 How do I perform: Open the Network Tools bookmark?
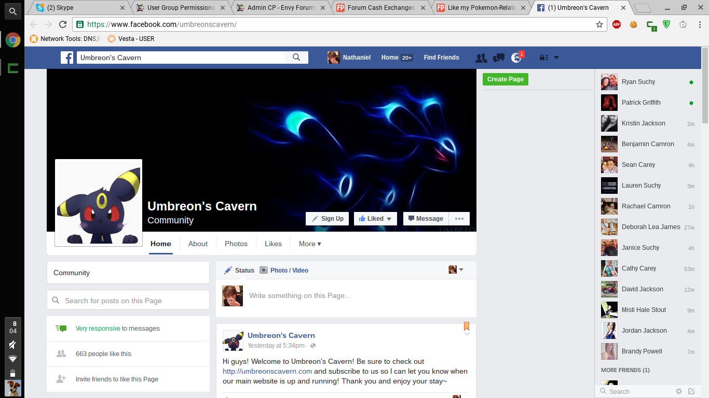coord(65,39)
